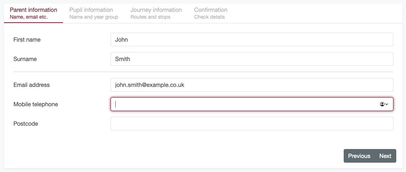Click the contacts autofill icon in Mobile telephone
406x172 pixels.
(382, 104)
